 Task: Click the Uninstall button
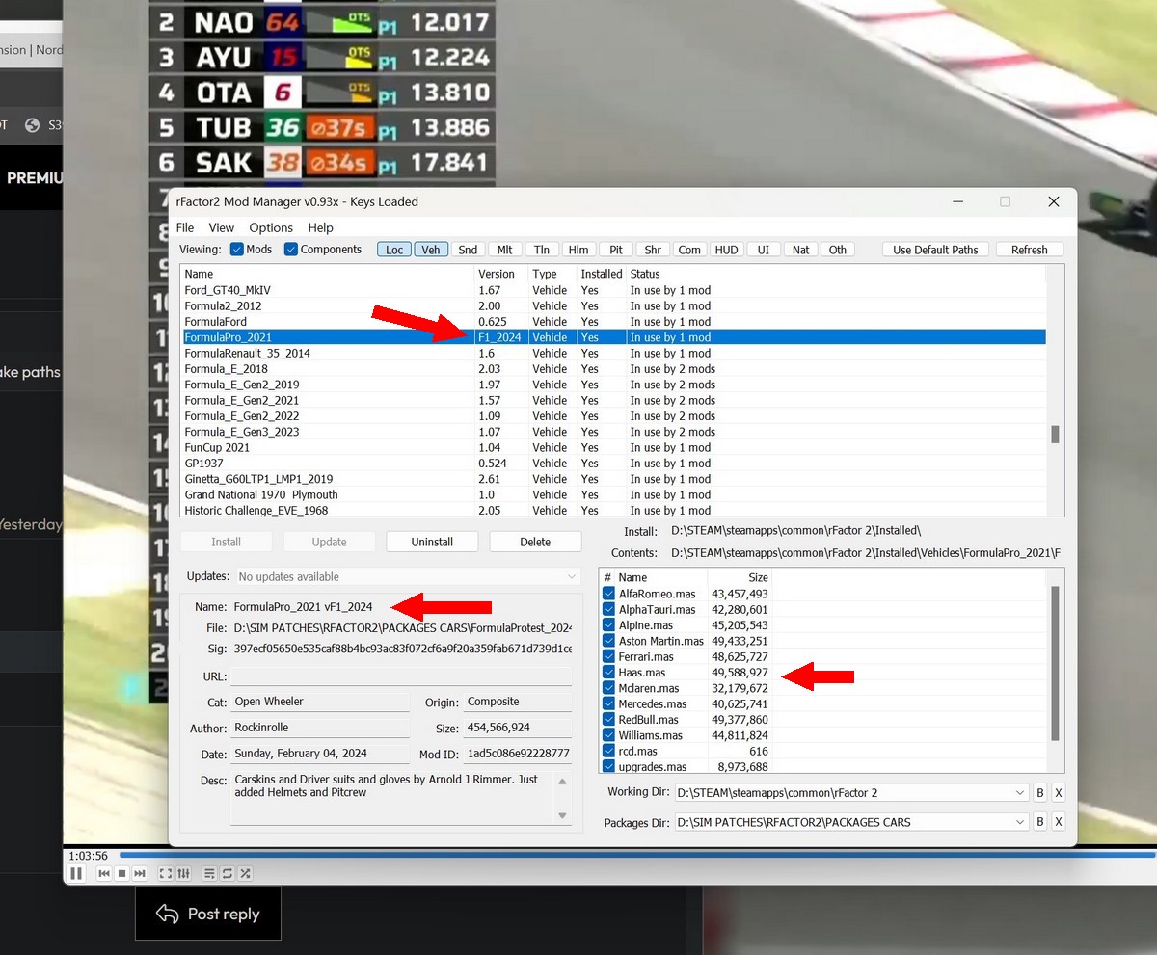click(x=432, y=542)
